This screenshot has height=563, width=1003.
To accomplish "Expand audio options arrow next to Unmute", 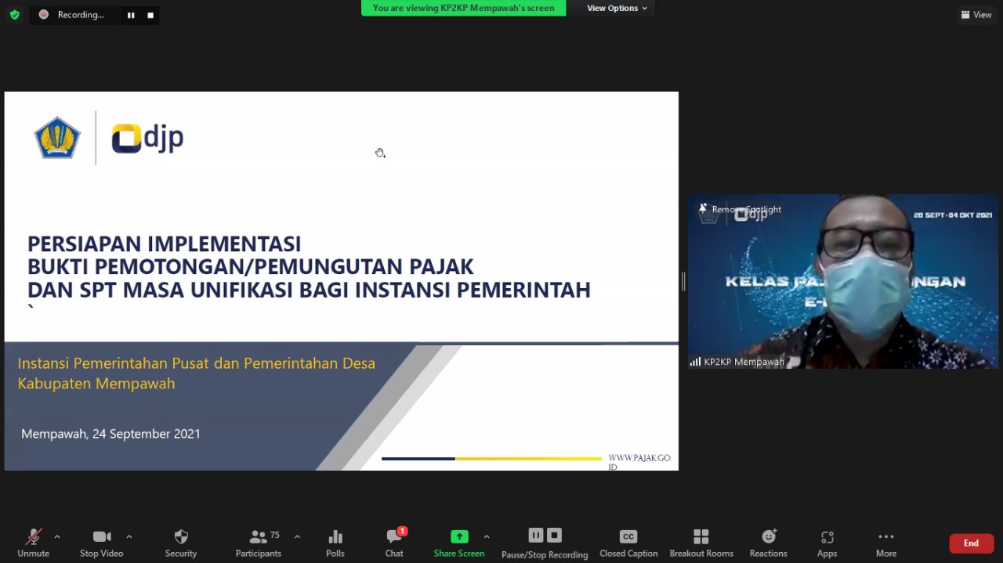I will [57, 537].
